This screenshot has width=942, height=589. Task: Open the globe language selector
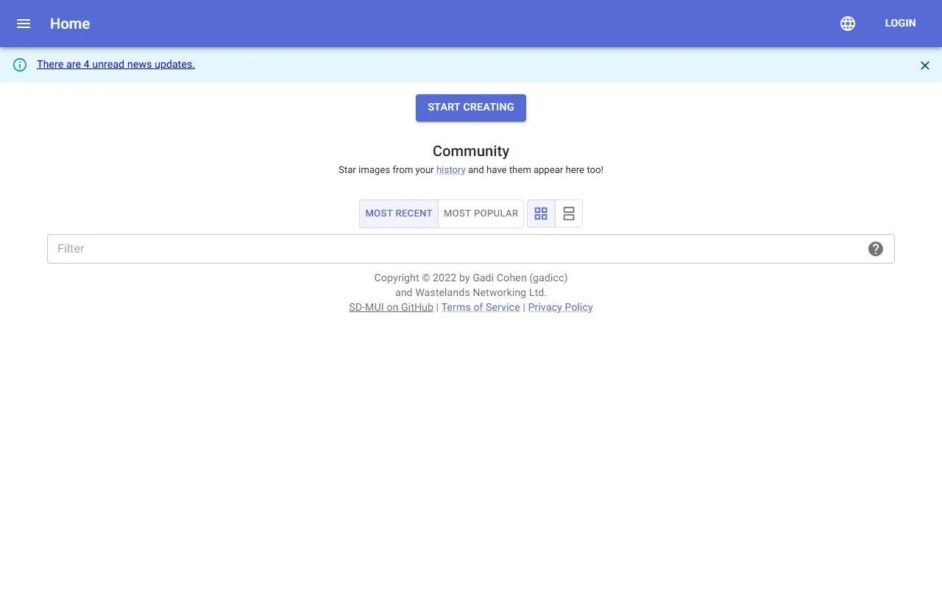pos(848,24)
